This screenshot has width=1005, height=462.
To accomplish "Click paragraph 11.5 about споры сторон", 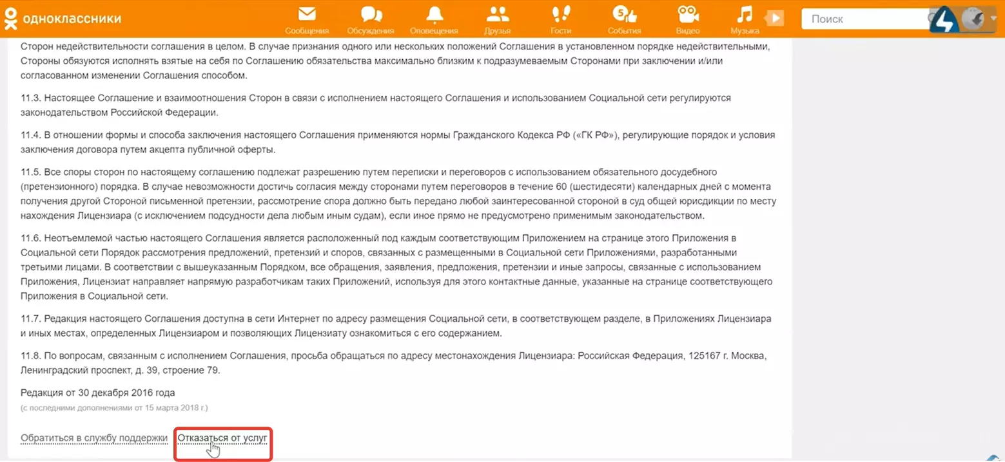I will (398, 194).
